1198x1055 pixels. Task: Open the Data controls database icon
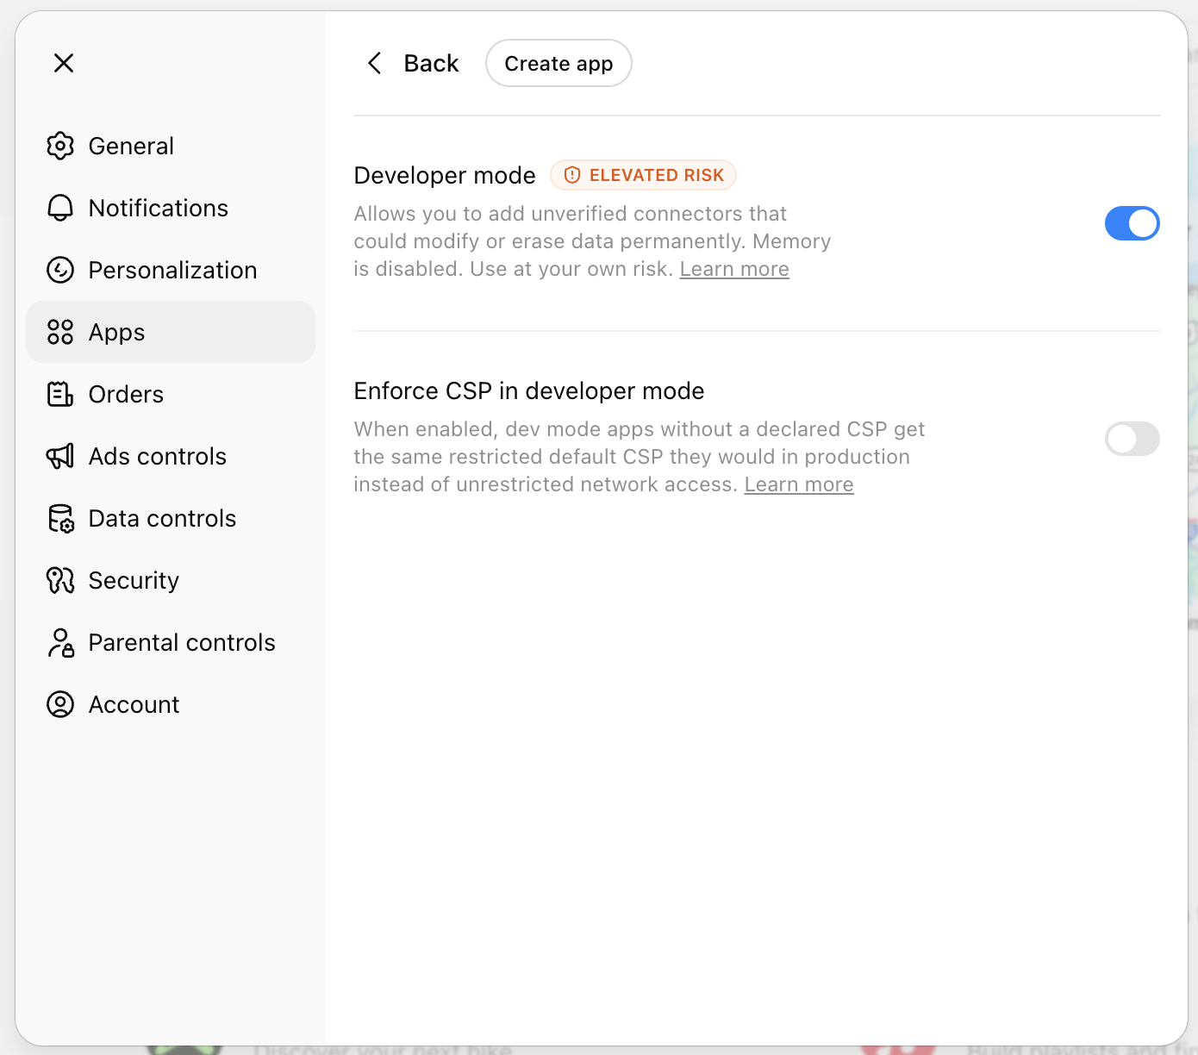click(60, 518)
